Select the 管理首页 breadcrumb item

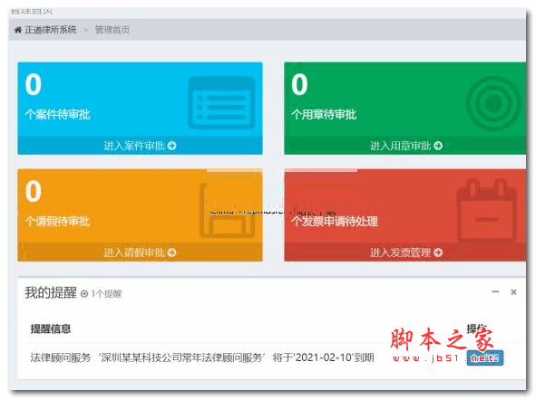[x=112, y=30]
